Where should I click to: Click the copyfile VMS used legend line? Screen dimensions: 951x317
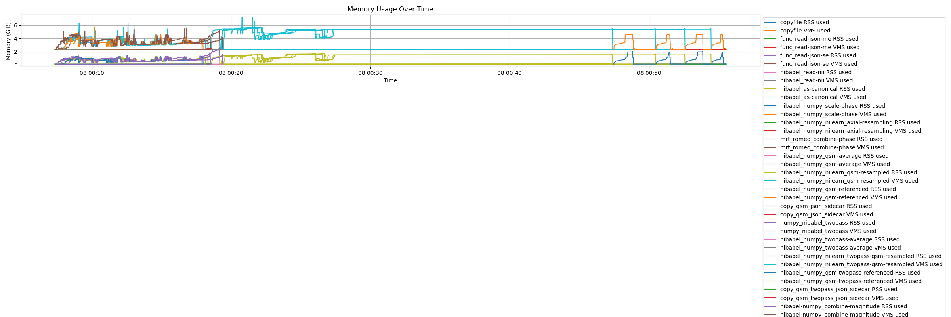point(770,31)
